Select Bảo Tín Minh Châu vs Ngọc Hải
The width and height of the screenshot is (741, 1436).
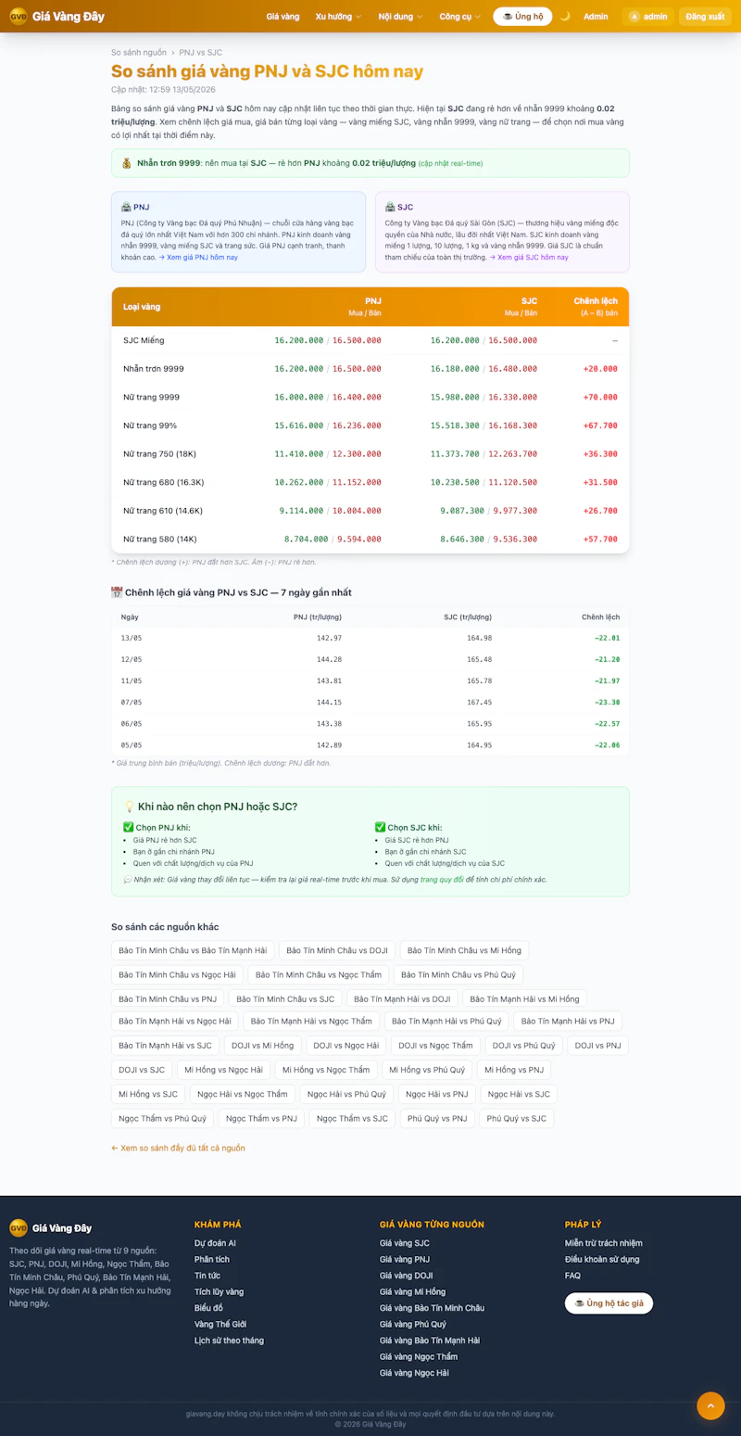coord(177,974)
